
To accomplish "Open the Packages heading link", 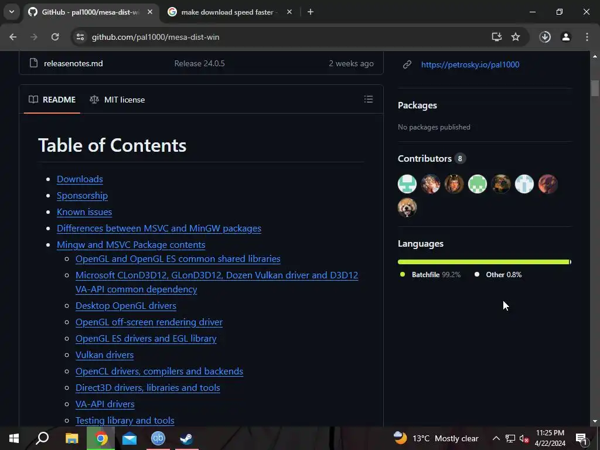I will (x=417, y=105).
